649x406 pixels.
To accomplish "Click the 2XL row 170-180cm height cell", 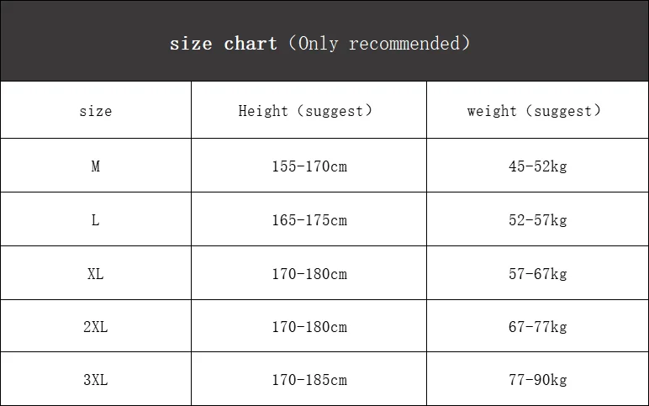I will pos(309,327).
